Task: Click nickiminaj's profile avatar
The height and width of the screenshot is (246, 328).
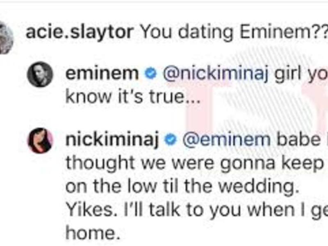Action: (40, 141)
